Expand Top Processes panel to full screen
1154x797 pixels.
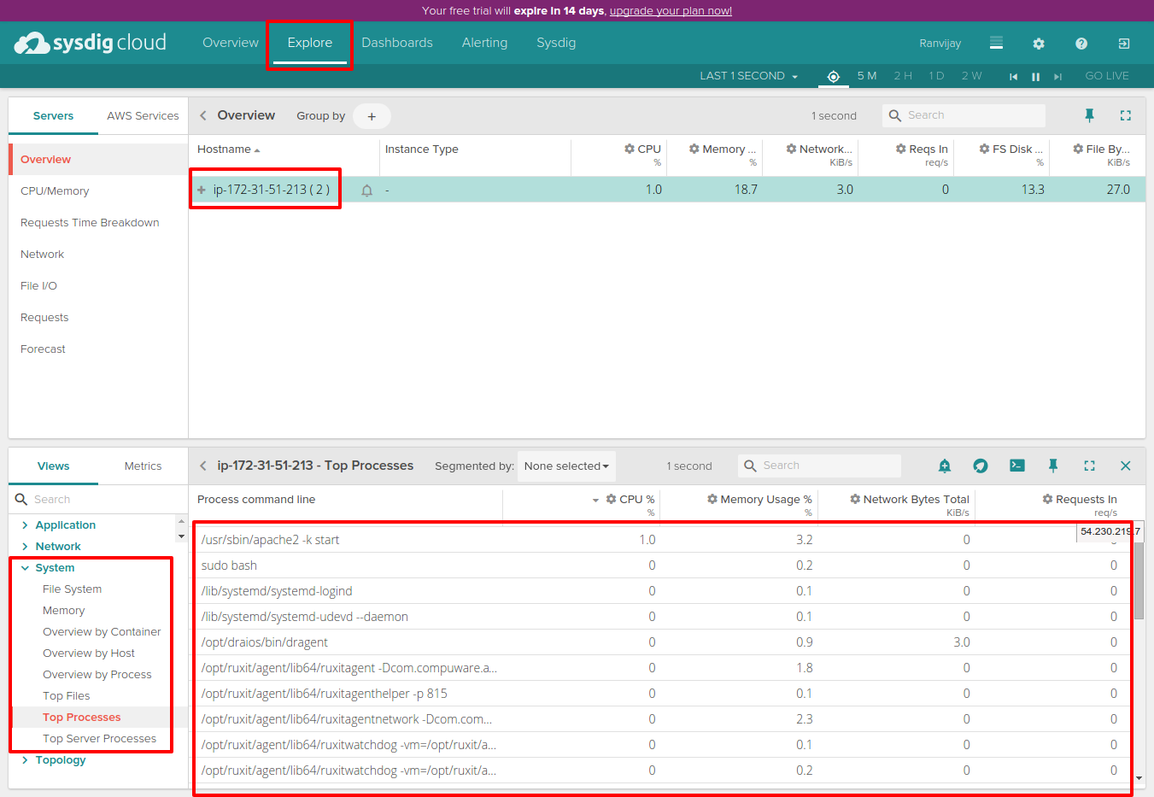tap(1089, 466)
